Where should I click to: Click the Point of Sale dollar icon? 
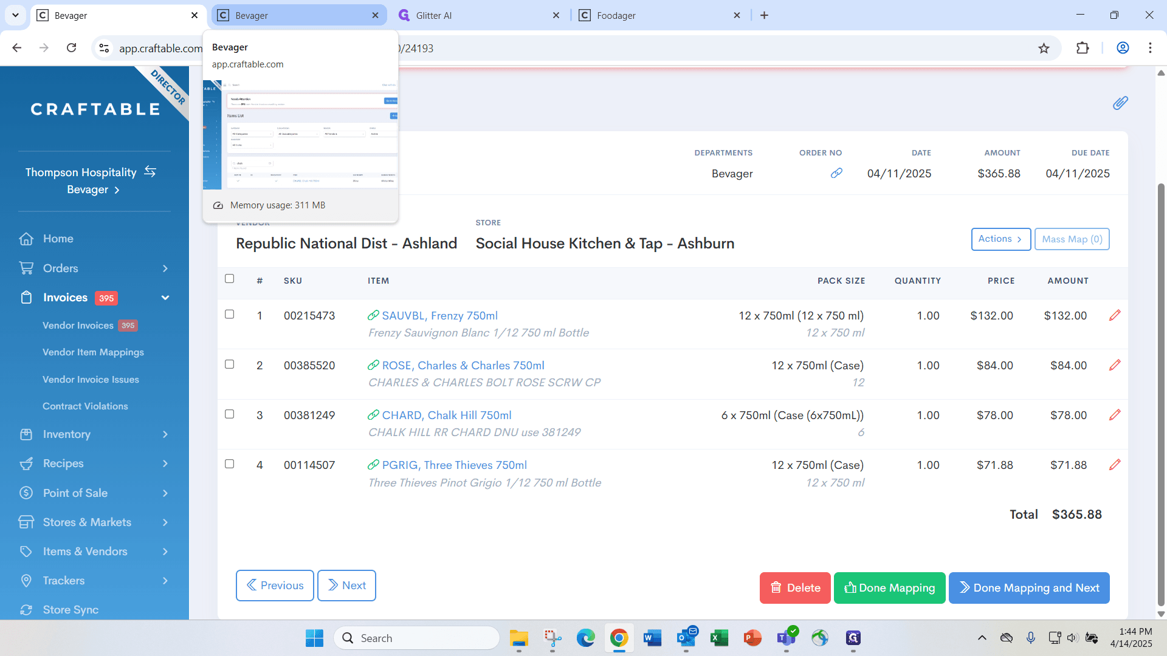(x=26, y=493)
